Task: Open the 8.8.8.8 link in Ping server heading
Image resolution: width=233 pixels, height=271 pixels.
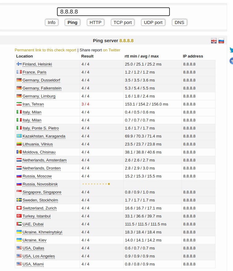Action: click(126, 41)
